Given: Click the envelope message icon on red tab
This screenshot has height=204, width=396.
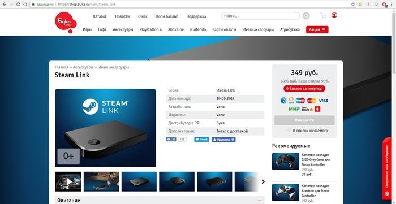Looking at the screenshot, I should [x=387, y=194].
